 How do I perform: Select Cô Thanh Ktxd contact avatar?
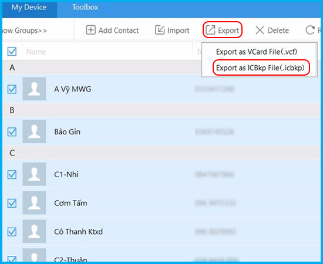click(34, 232)
